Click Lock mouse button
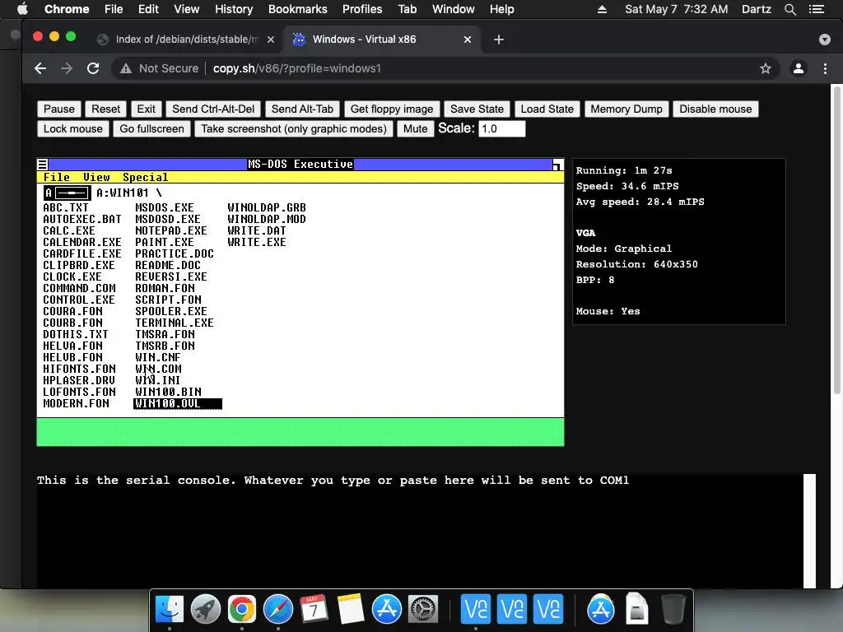The width and height of the screenshot is (843, 632). tap(73, 129)
